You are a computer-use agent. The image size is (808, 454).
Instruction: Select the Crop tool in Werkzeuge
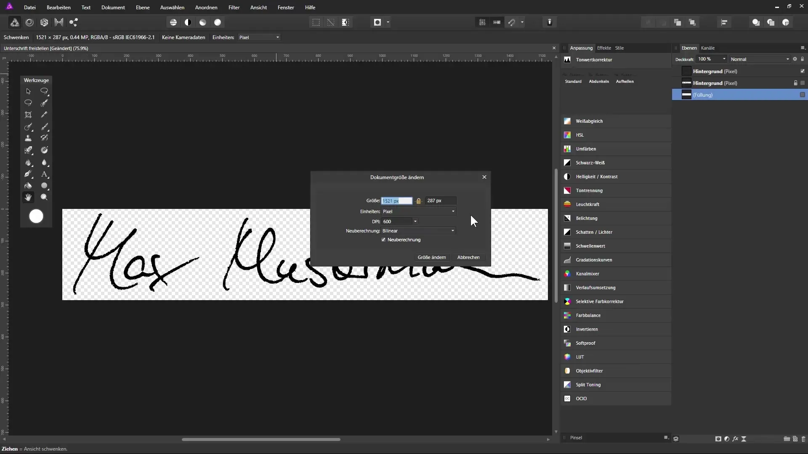pyautogui.click(x=28, y=115)
